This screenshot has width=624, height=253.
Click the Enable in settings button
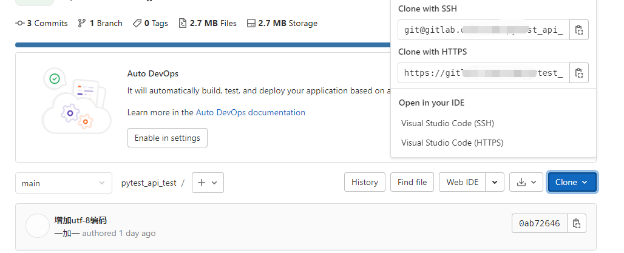point(168,138)
